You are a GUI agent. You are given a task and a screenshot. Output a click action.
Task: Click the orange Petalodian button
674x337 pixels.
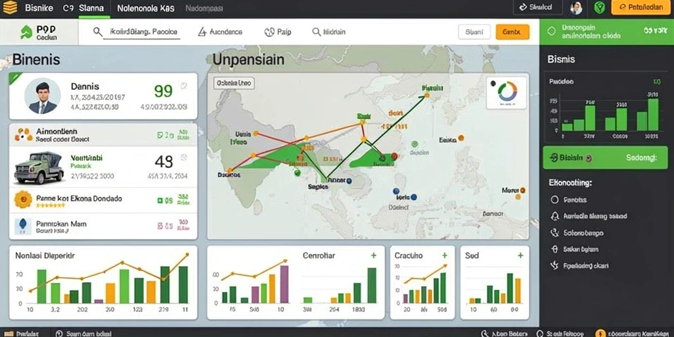640,7
